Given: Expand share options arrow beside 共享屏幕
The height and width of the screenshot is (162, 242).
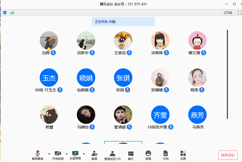Looking at the screenshot, I should click(x=84, y=154).
